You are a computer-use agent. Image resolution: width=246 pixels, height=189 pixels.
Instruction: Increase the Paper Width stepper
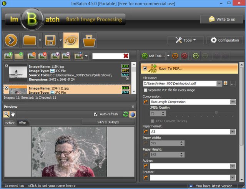(x=181, y=142)
